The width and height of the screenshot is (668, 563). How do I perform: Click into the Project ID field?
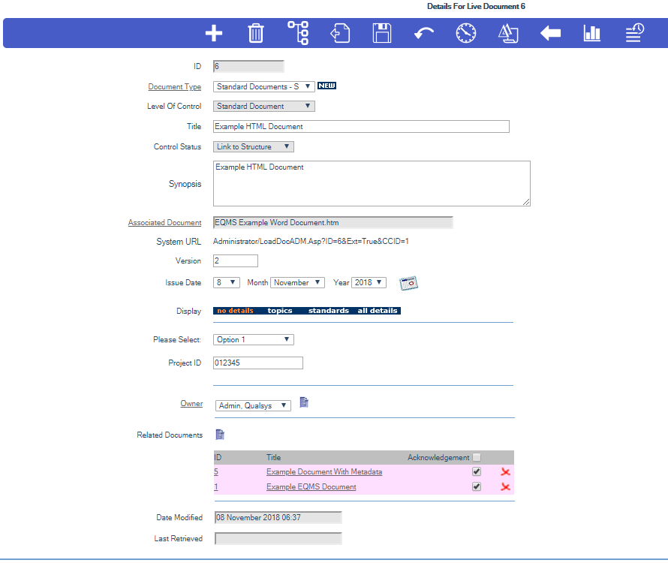click(258, 363)
